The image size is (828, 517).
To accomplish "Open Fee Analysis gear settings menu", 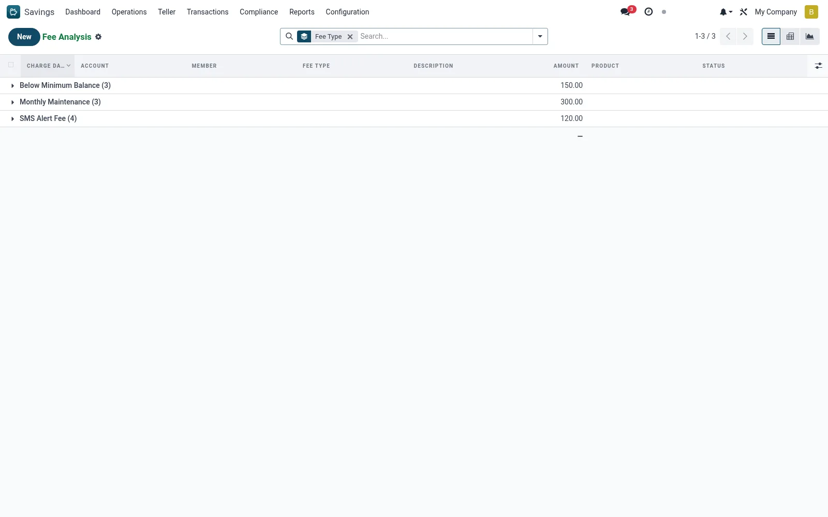I will click(x=98, y=37).
